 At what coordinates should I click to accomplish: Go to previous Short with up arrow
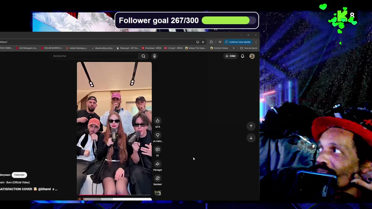[251, 126]
